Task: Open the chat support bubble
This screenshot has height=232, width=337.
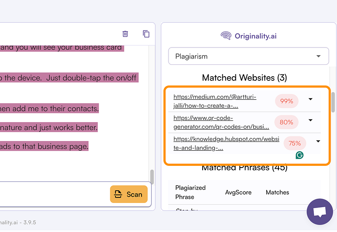Action: point(320,212)
